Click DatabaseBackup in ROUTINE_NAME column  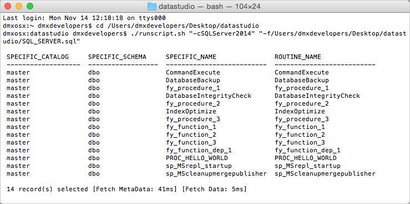[x=301, y=80]
